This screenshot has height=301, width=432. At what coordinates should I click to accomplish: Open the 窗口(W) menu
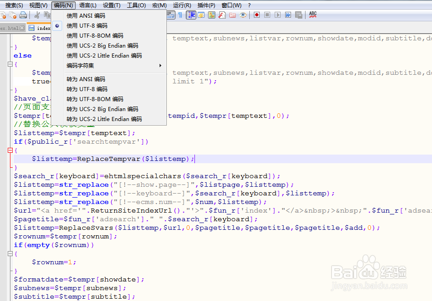click(x=232, y=5)
